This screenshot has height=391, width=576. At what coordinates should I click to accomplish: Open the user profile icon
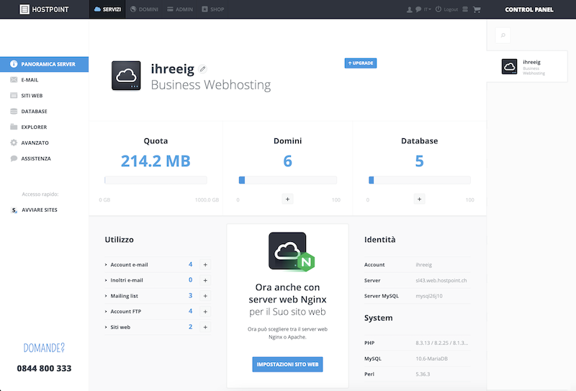click(x=409, y=9)
